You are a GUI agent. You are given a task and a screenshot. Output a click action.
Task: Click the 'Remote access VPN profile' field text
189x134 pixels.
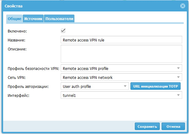[x=86, y=68]
